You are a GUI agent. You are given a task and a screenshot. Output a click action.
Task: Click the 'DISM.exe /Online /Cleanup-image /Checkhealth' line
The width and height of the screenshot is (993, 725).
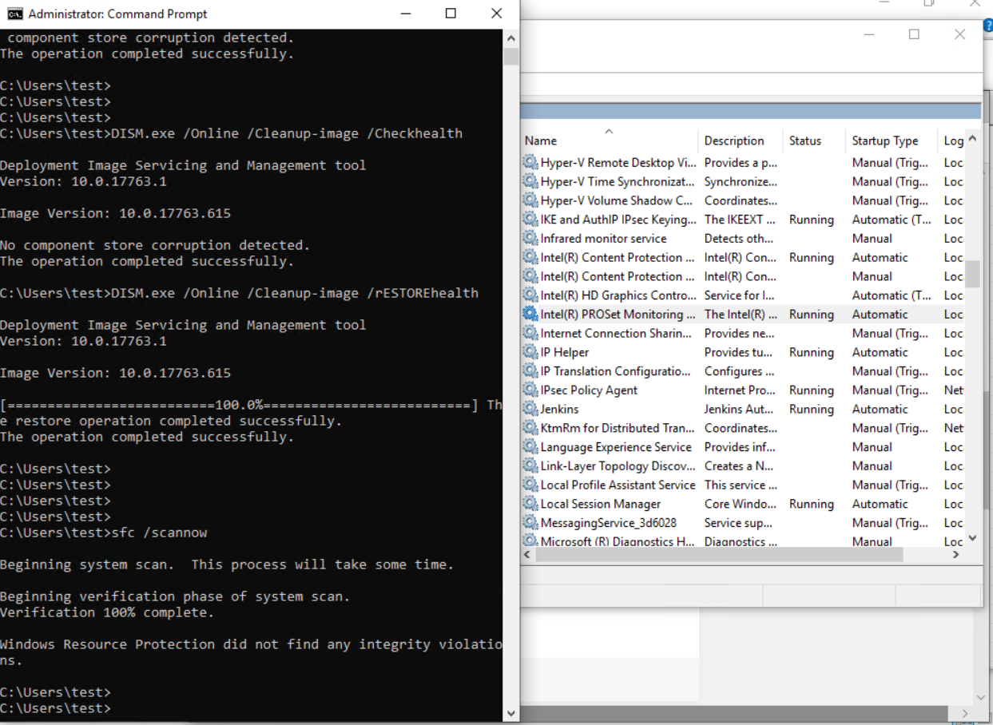pyautogui.click(x=231, y=133)
